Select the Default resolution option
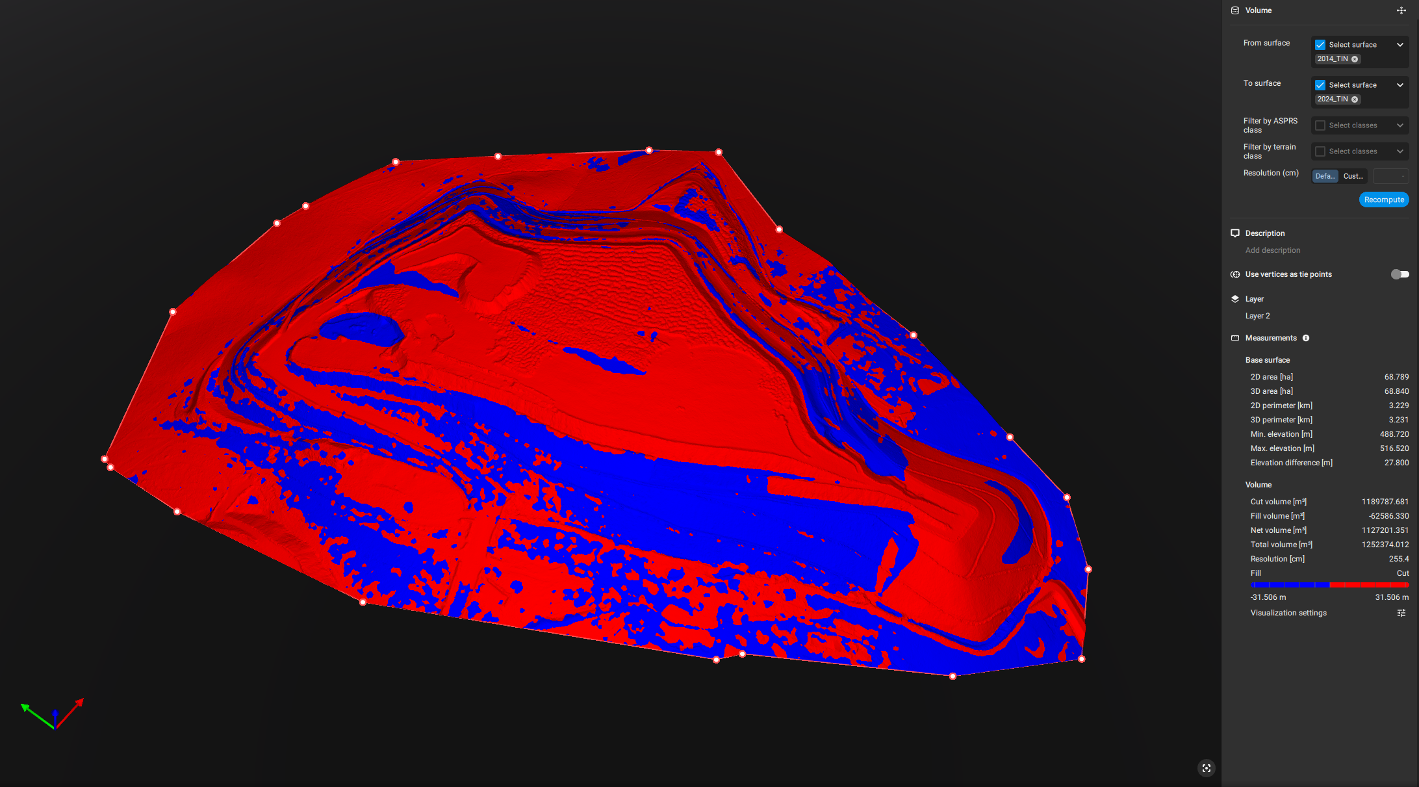The height and width of the screenshot is (787, 1419). point(1325,175)
